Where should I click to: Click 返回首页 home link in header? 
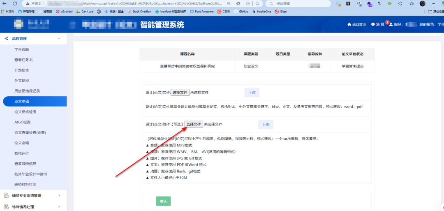pos(356,25)
